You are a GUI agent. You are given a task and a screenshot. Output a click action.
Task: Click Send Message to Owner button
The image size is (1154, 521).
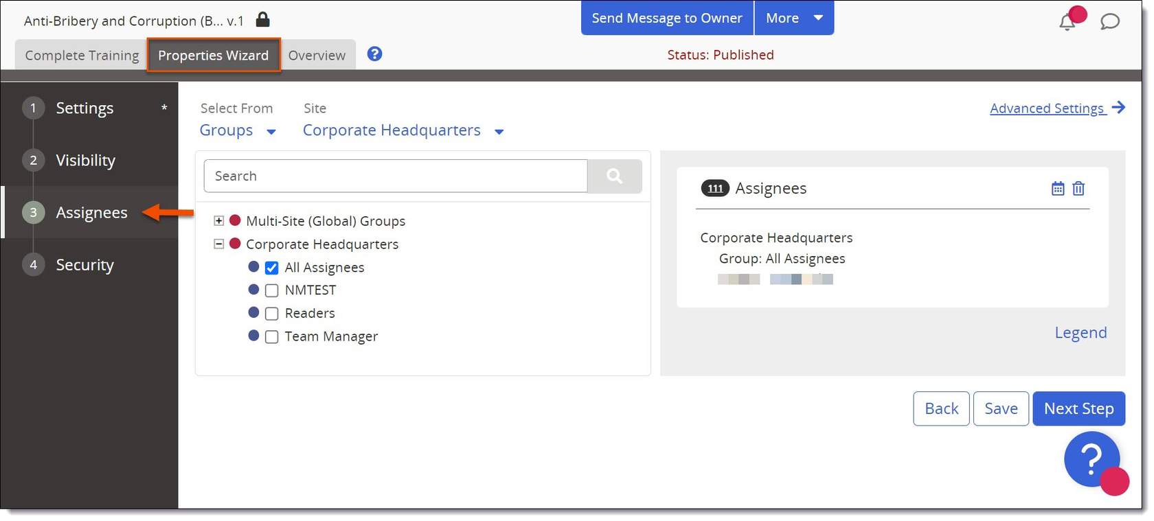(667, 18)
